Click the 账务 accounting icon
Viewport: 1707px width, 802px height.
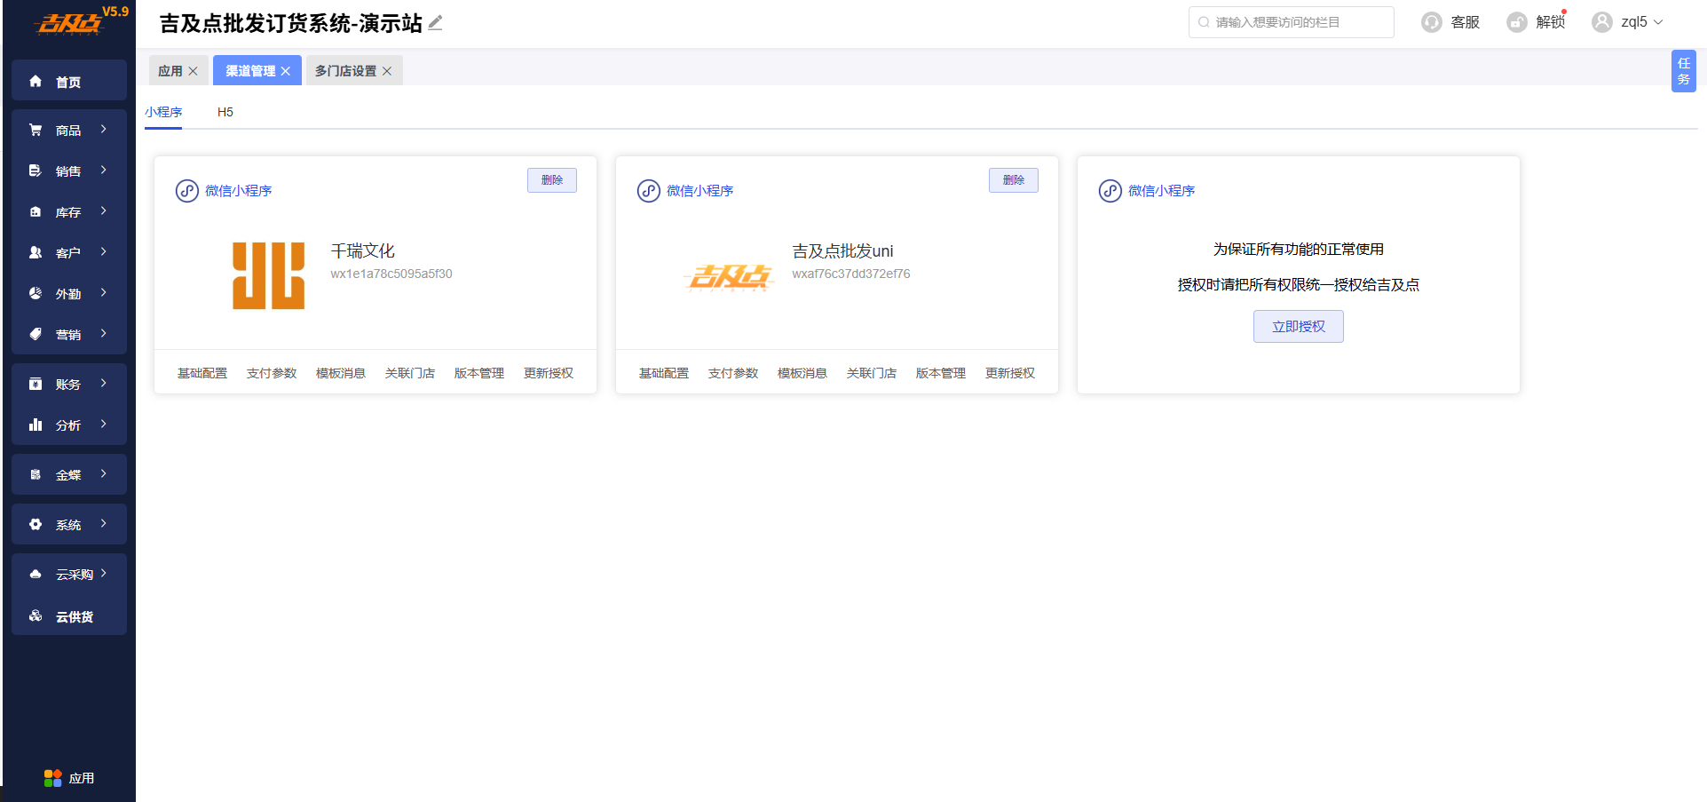[x=36, y=384]
